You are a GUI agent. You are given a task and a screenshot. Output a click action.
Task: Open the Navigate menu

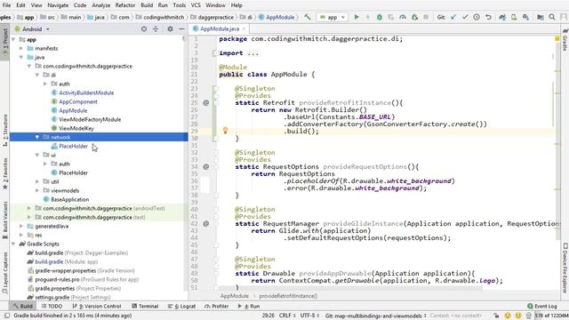[58, 5]
